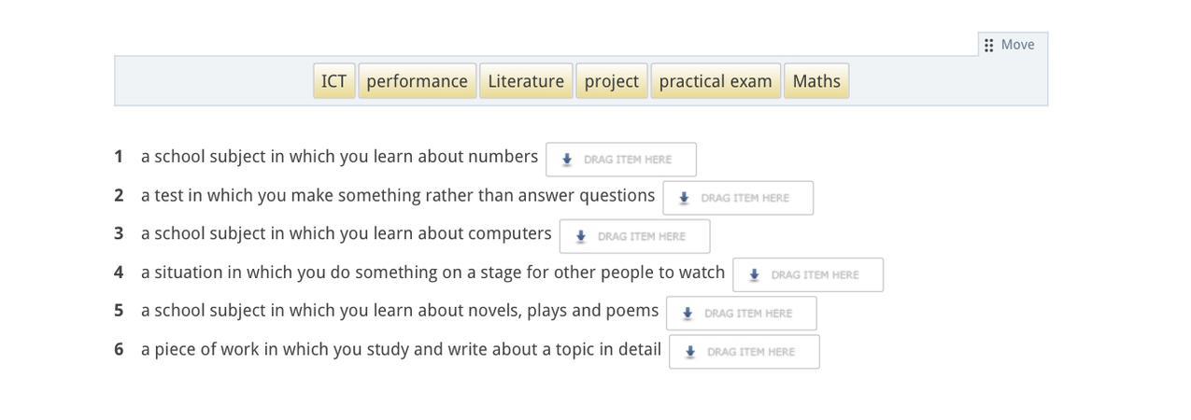Click drop zone for computers subject definition
Image resolution: width=1191 pixels, height=420 pixels.
point(635,237)
